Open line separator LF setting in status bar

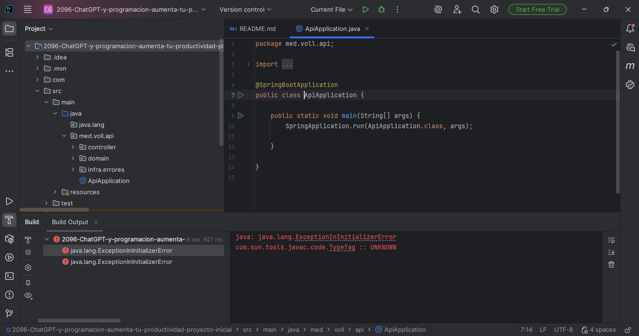(x=543, y=329)
